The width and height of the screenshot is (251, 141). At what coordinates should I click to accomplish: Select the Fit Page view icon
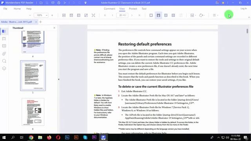[86, 15]
